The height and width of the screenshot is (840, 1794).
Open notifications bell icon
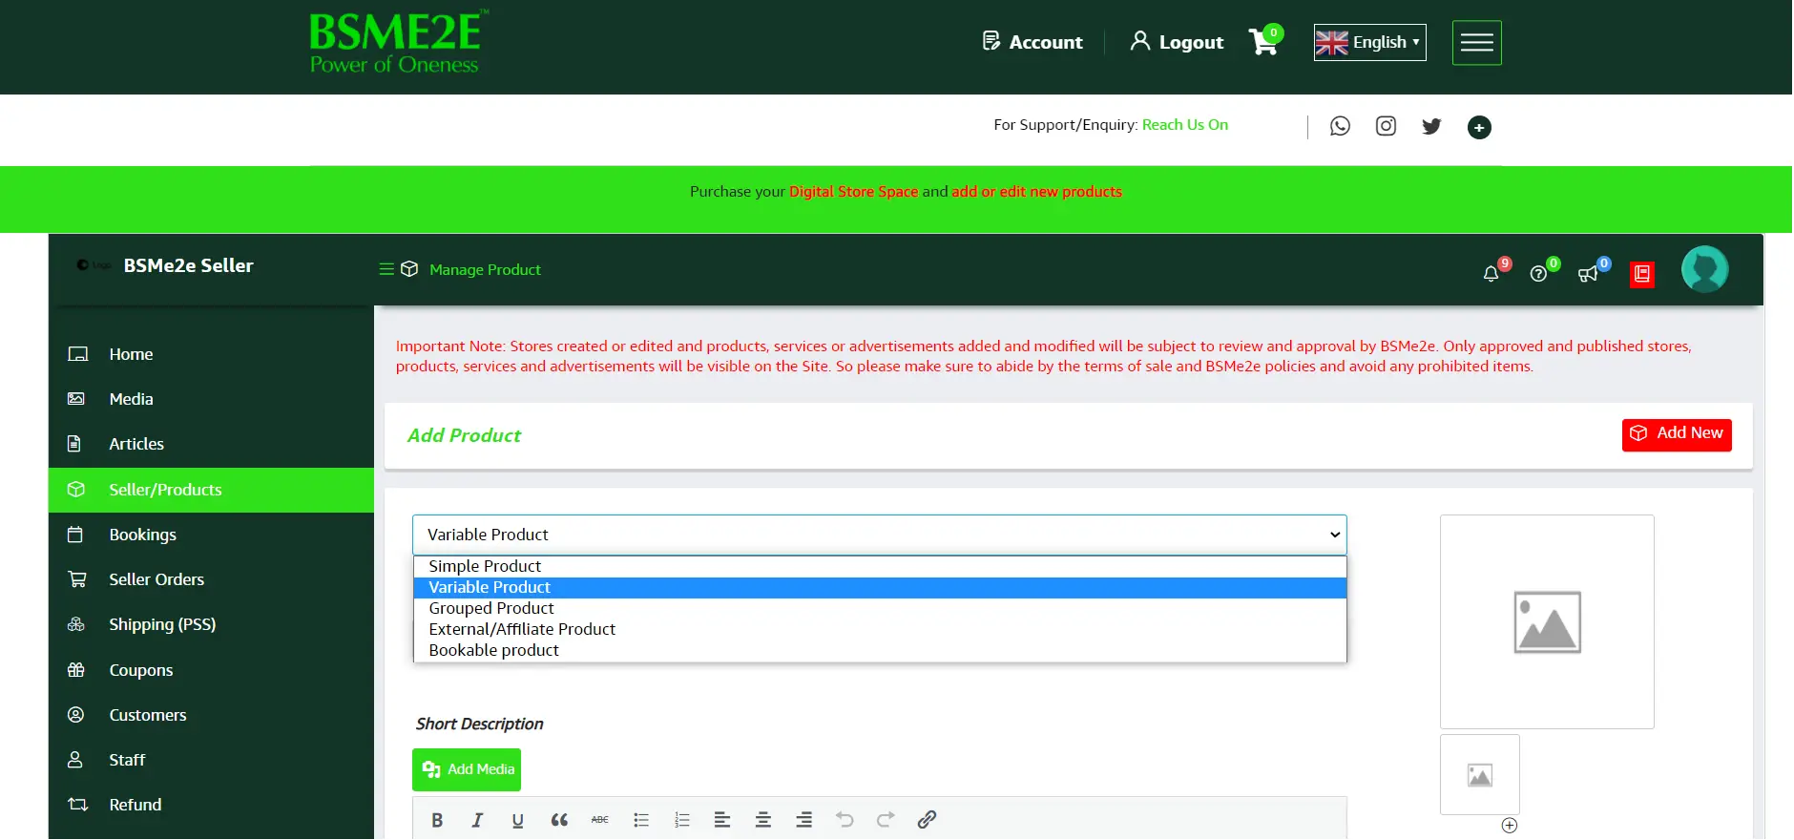(1492, 273)
